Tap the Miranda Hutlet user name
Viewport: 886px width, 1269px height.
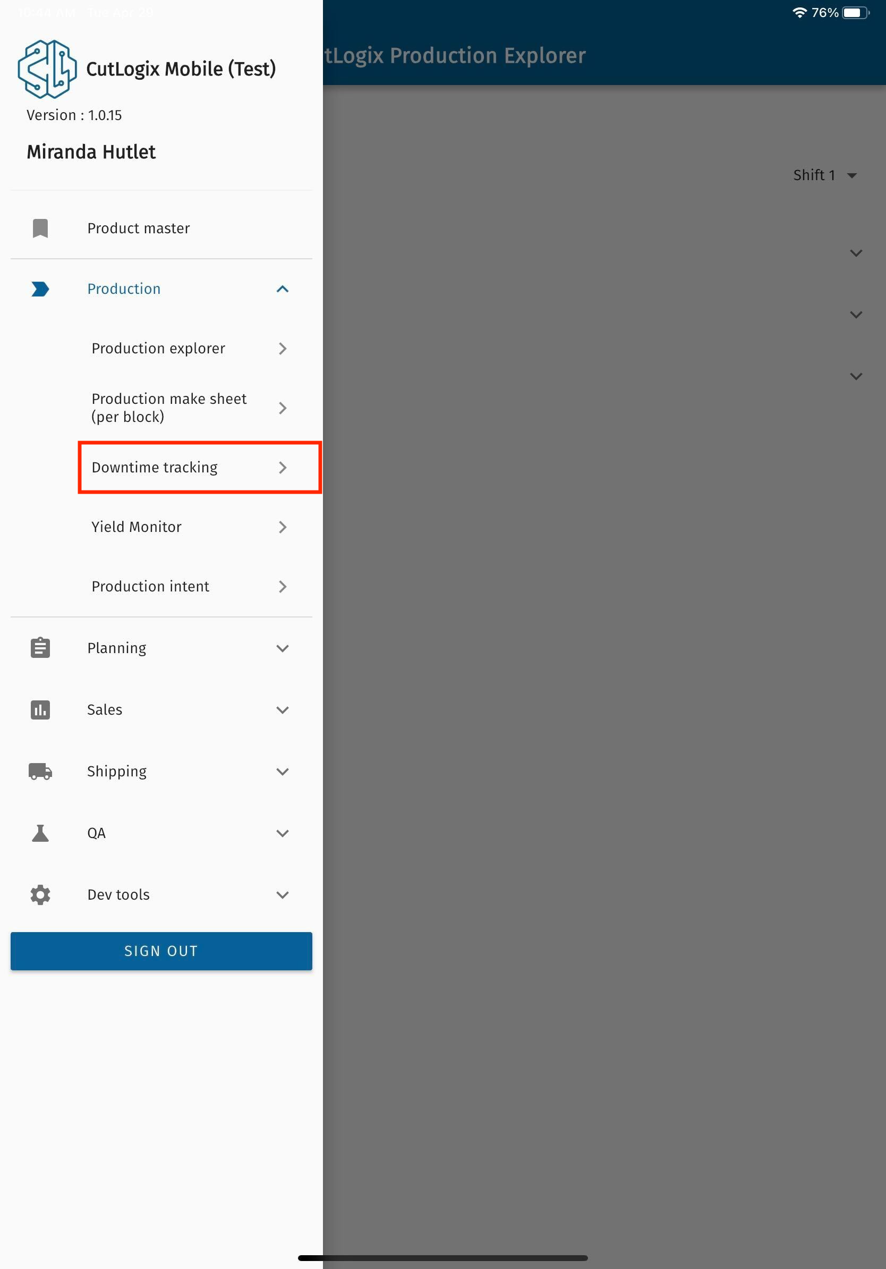(x=91, y=152)
